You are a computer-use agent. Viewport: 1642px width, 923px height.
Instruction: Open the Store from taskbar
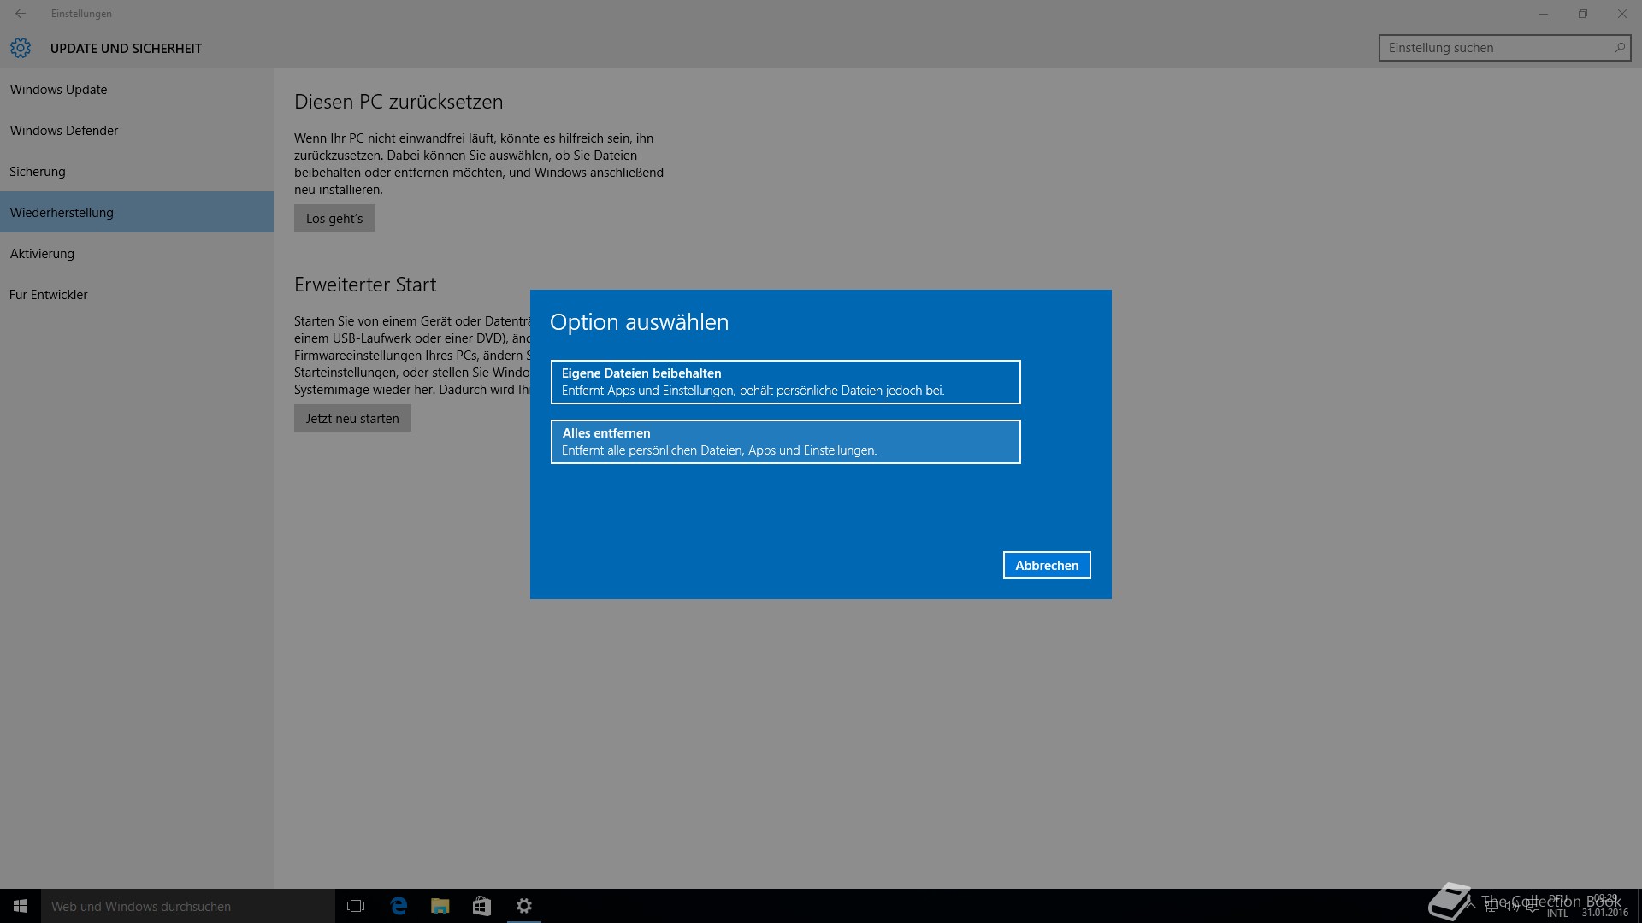pyautogui.click(x=481, y=906)
